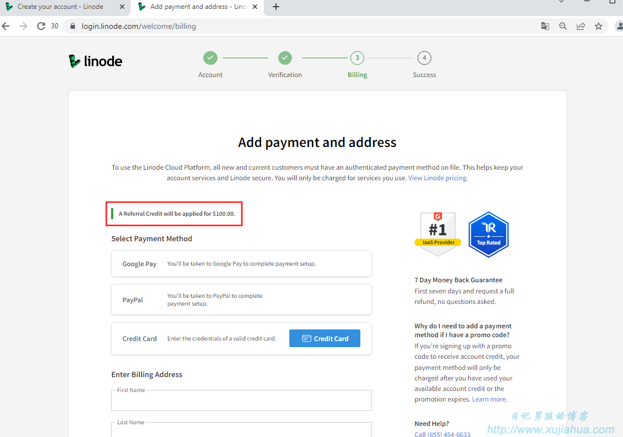Close the 'Add payment and address' tab

(x=255, y=7)
